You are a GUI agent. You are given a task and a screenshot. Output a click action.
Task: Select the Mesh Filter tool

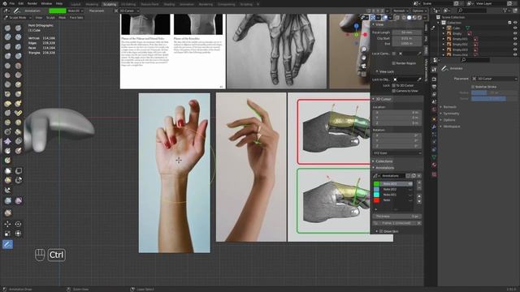tap(7, 200)
